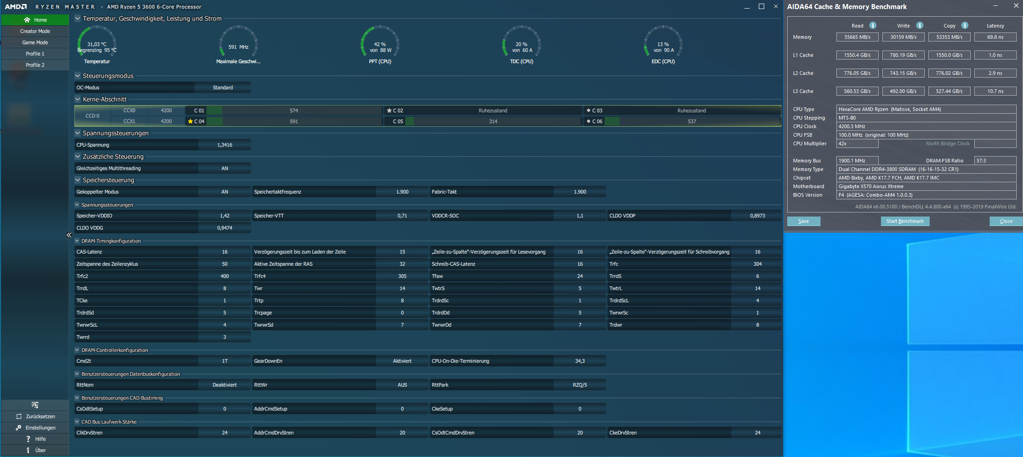The height and width of the screenshot is (457, 1023).
Task: Click the L3 Cache Read value '560.53 GB/s'
Action: (858, 91)
